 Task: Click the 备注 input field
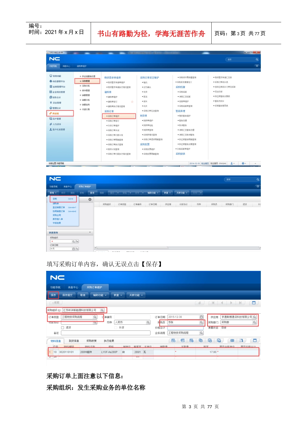click(x=106, y=333)
